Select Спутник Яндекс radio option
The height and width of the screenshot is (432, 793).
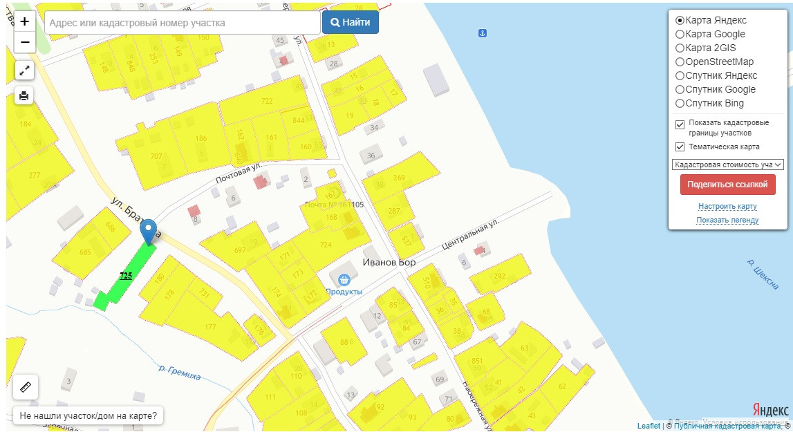click(680, 75)
